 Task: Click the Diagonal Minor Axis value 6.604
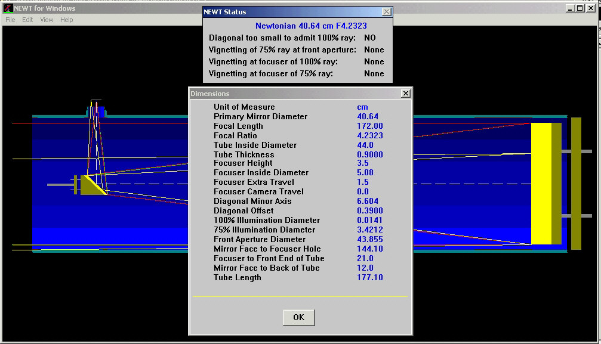(x=368, y=202)
